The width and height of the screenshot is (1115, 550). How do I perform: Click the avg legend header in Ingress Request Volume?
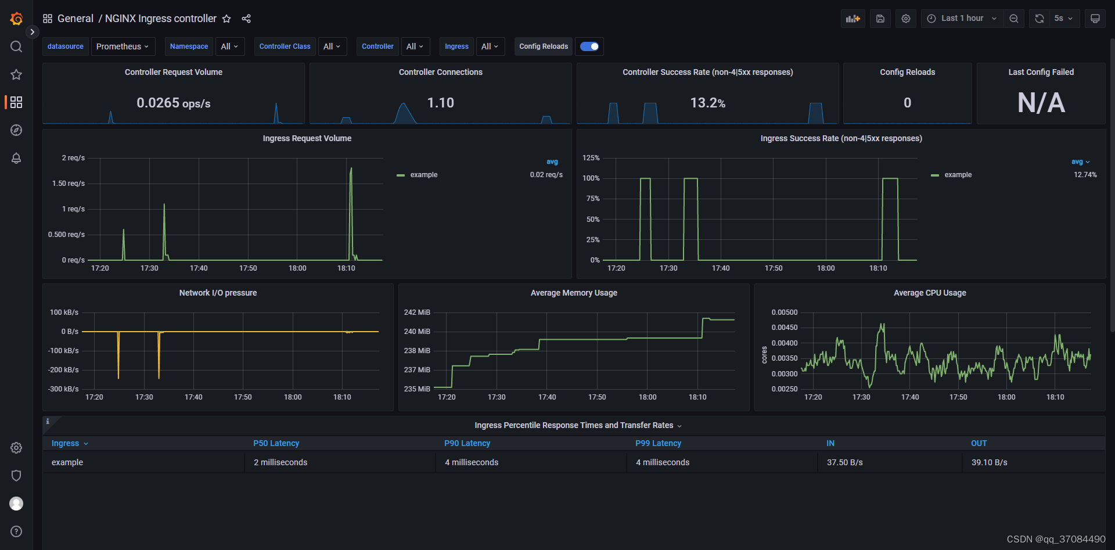pos(552,162)
